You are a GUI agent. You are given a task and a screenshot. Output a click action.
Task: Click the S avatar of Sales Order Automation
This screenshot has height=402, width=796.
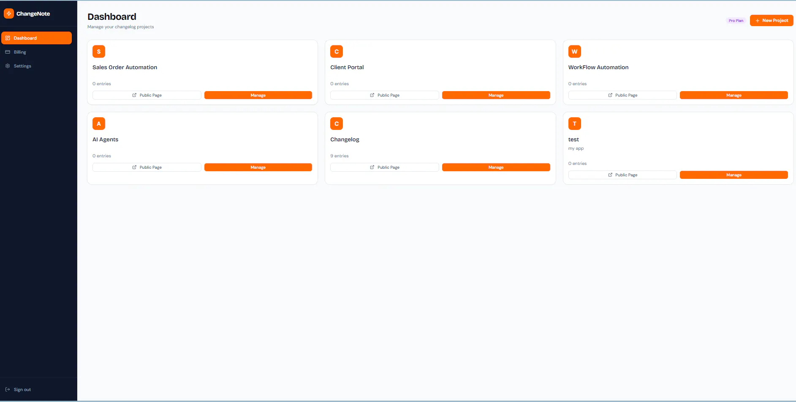99,51
